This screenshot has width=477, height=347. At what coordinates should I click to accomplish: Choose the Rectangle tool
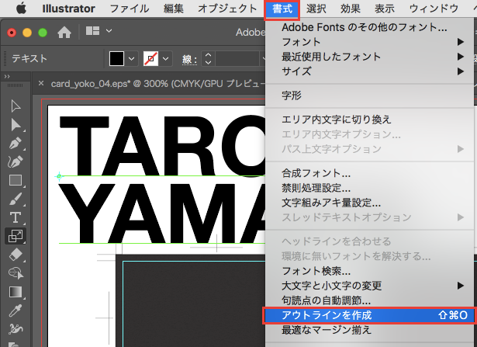[15, 180]
